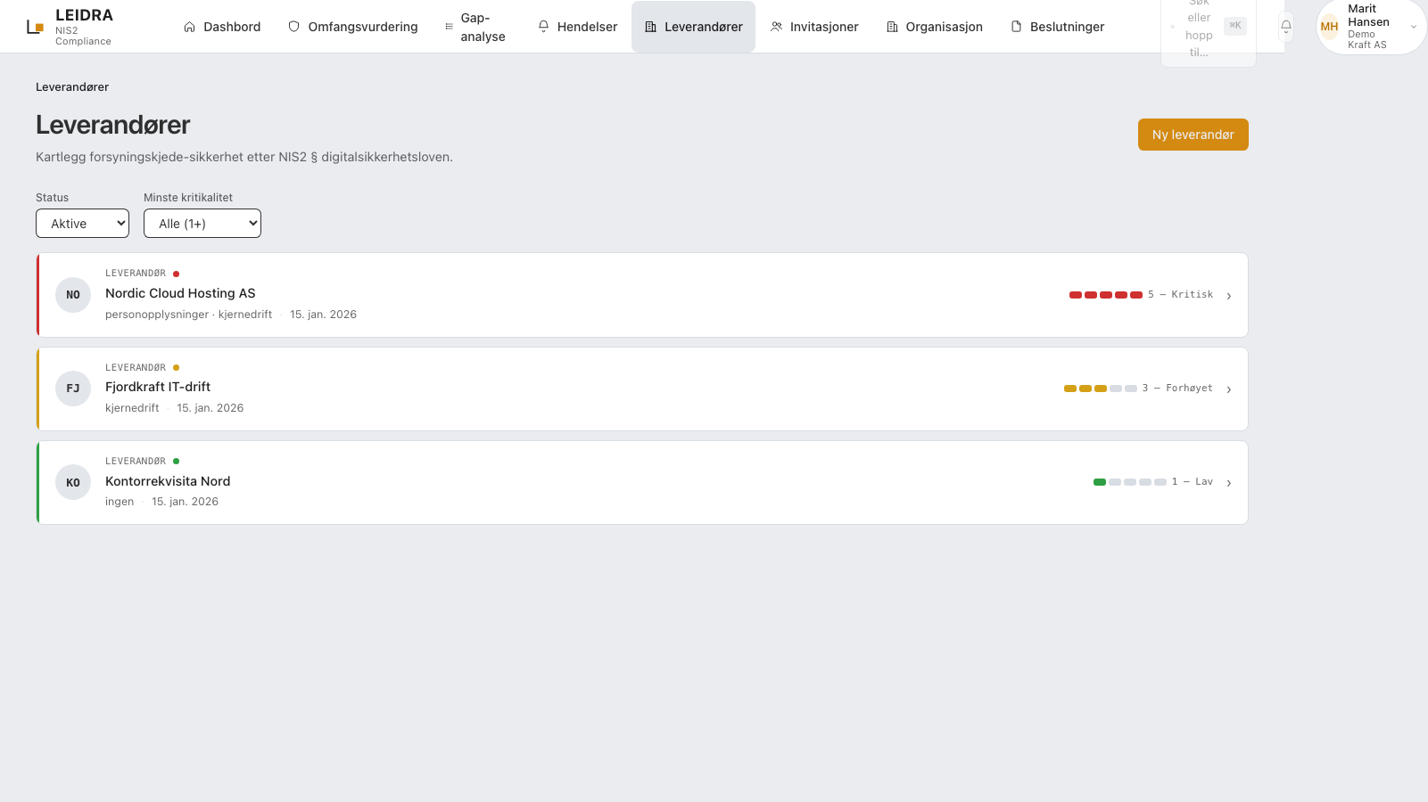Click the LEIDRA logo icon
1428x802 pixels.
click(35, 27)
